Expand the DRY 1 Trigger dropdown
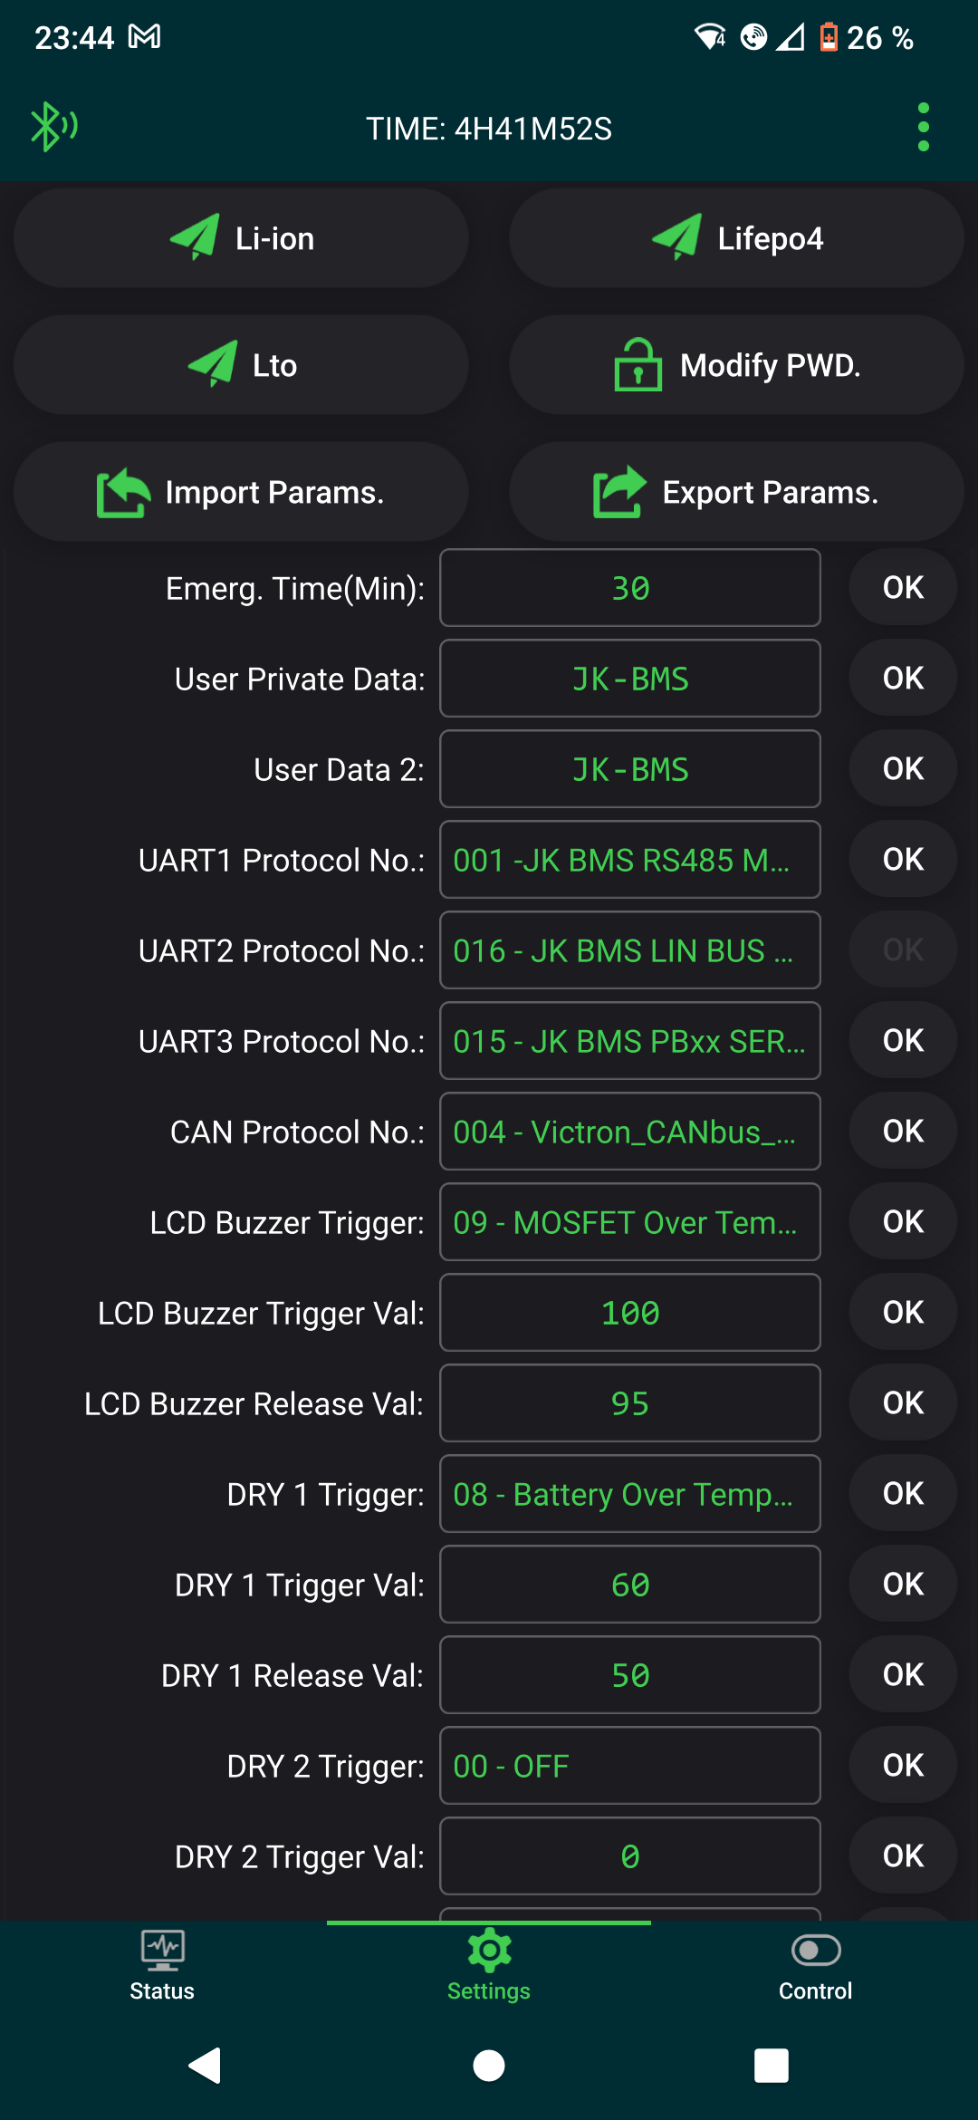 coord(629,1494)
